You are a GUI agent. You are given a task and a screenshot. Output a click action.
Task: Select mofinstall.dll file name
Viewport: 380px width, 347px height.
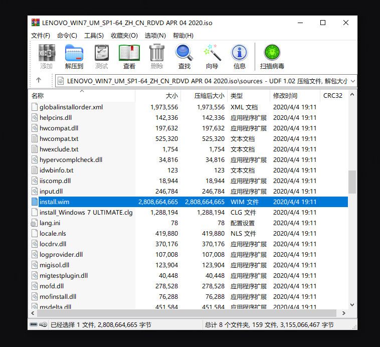58,296
